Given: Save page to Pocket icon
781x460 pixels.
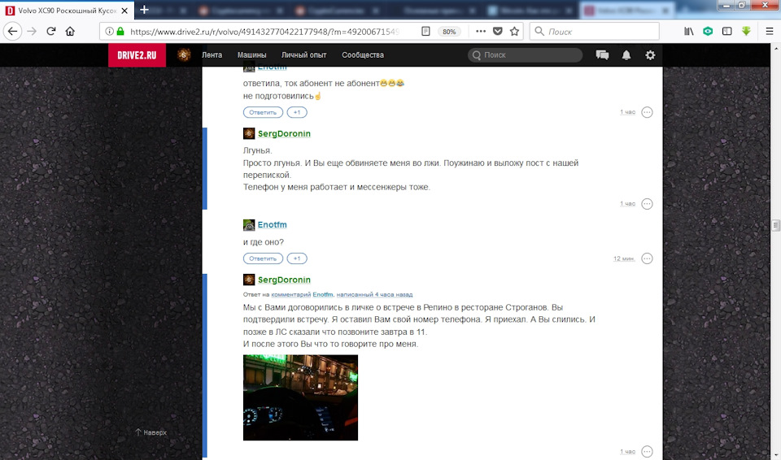Looking at the screenshot, I should (497, 32).
